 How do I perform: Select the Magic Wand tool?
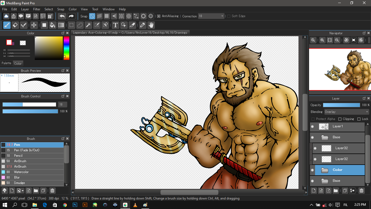(88, 25)
